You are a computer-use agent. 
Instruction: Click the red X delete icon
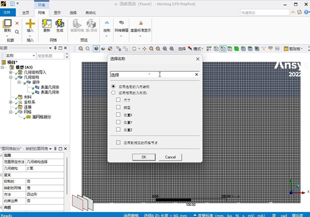pos(17,23)
